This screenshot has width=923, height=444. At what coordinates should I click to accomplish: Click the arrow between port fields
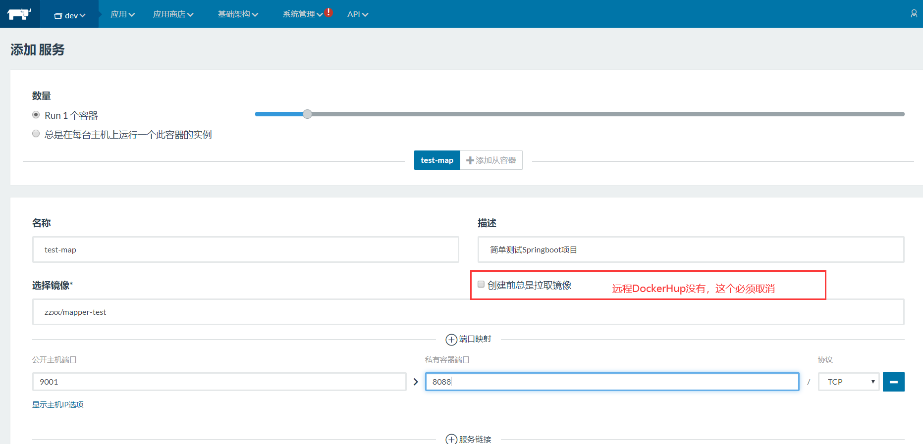(x=416, y=382)
